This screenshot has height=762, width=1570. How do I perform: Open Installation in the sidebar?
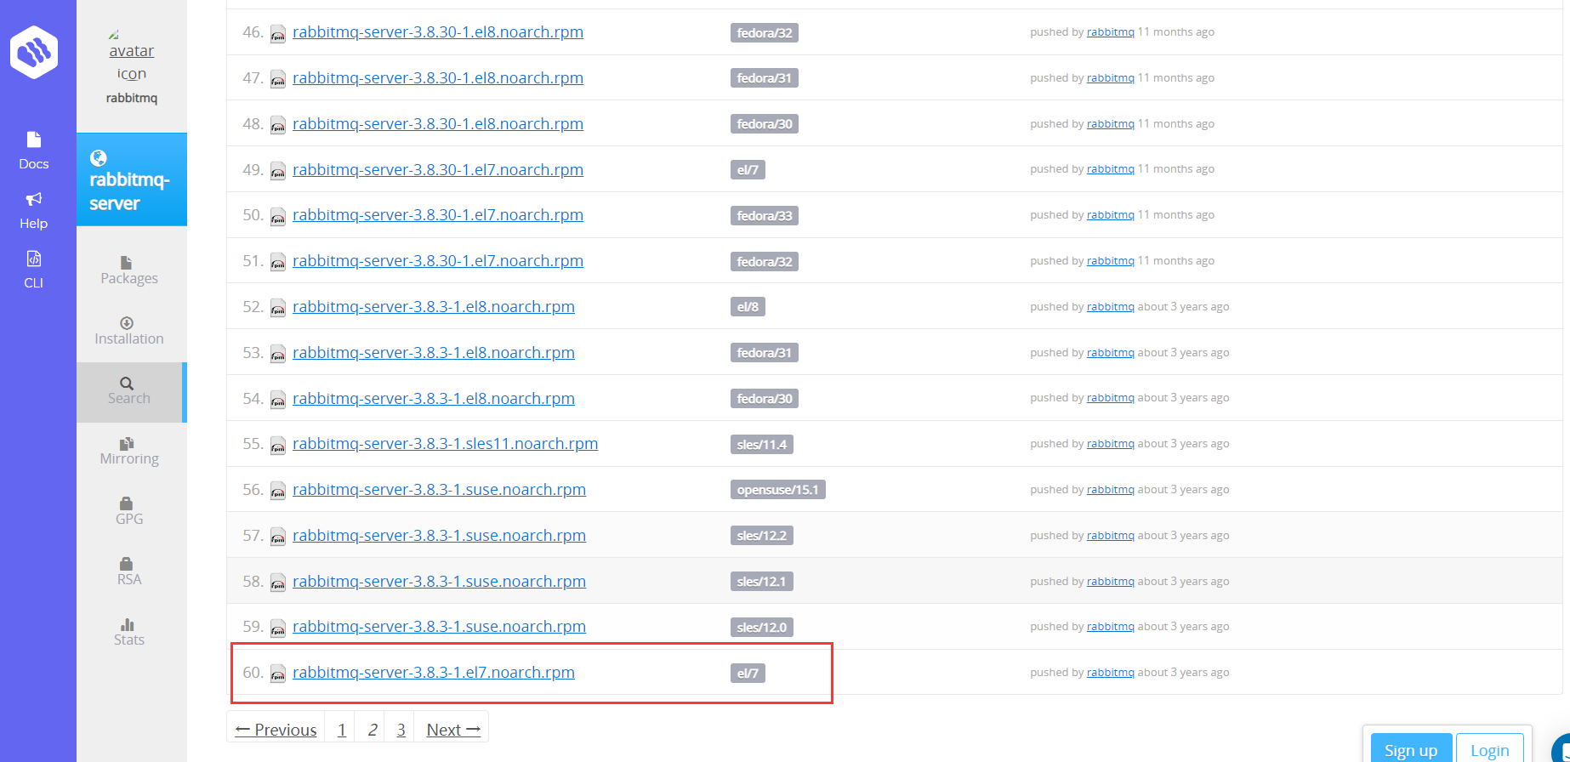tap(129, 331)
